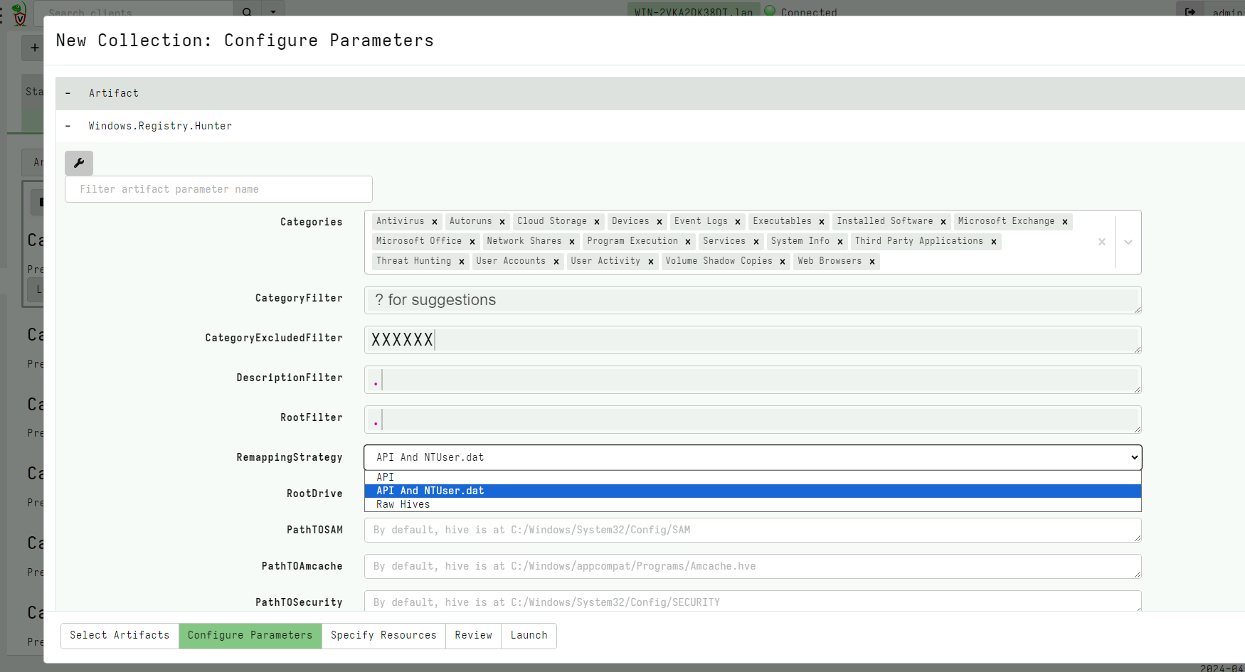Remove the Antivirus category tag

[x=435, y=221]
